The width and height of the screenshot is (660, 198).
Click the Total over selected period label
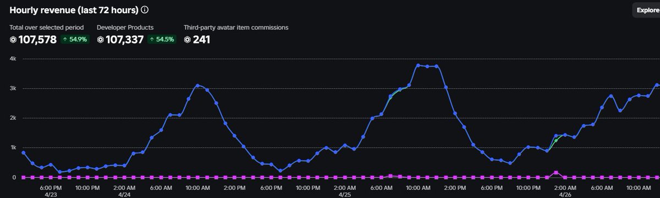click(46, 27)
